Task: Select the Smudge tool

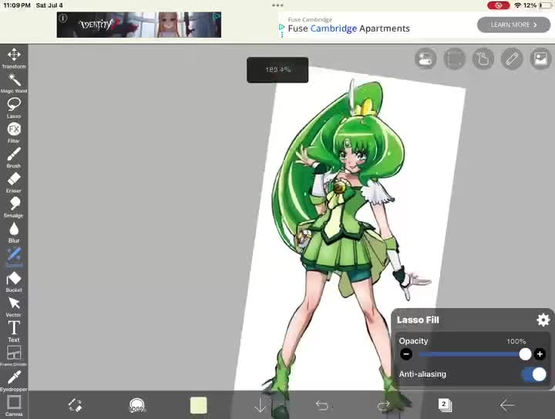Action: (x=14, y=207)
